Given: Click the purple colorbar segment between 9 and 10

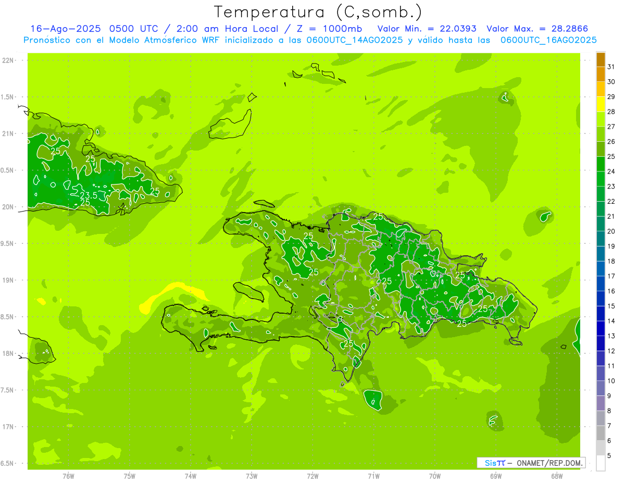Looking at the screenshot, I should (x=601, y=389).
